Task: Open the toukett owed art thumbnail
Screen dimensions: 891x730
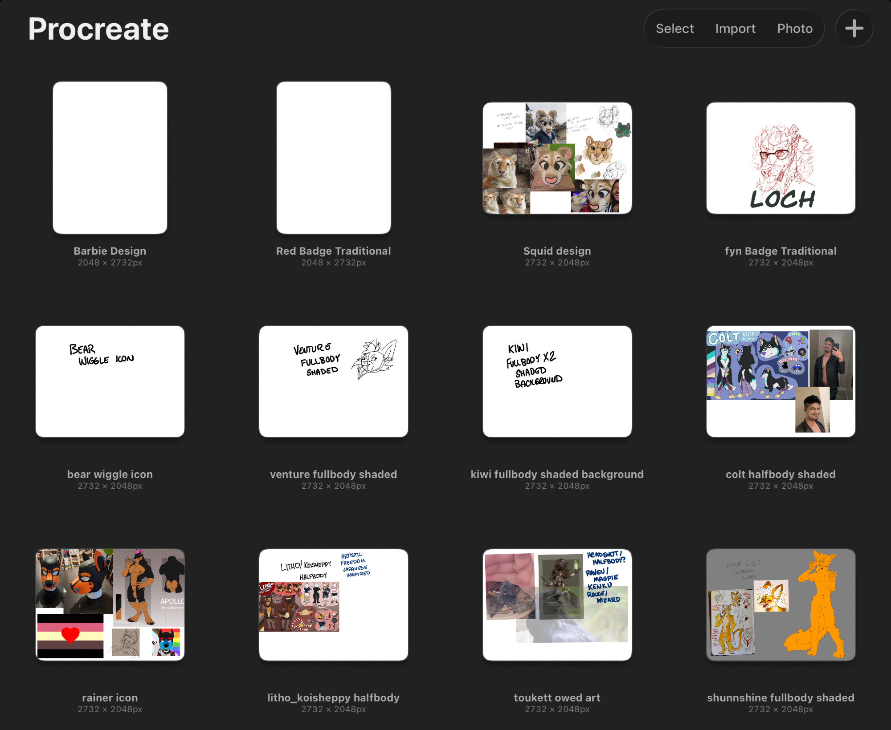Action: click(557, 604)
